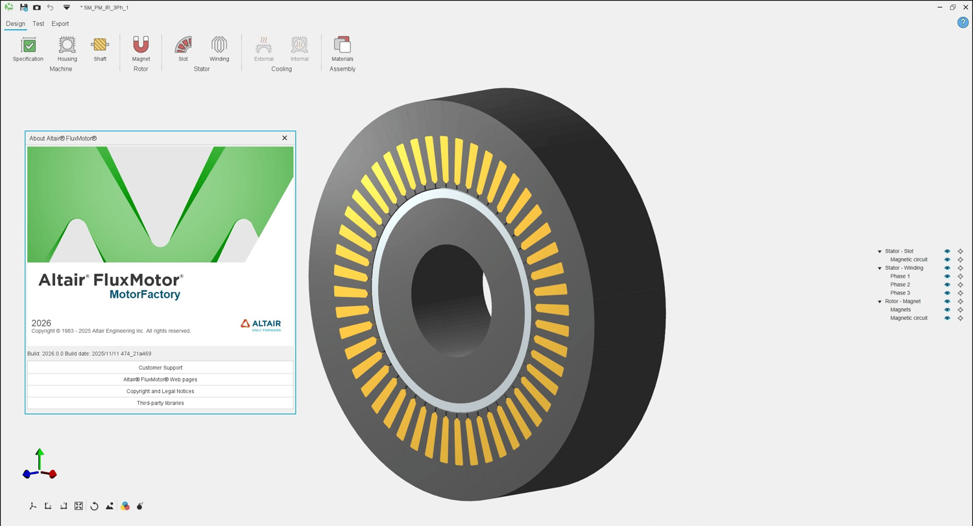973x526 pixels.
Task: Click the mountain picture view icon
Action: [110, 506]
